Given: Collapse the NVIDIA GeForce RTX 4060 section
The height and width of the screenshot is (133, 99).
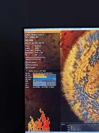Looking at the screenshot, I should coord(27,71).
